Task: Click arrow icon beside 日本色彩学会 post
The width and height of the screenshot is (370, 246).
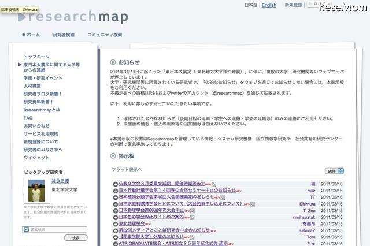Action: (116, 217)
